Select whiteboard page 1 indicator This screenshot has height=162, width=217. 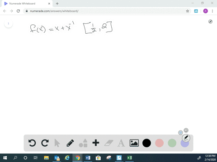pos(9,23)
